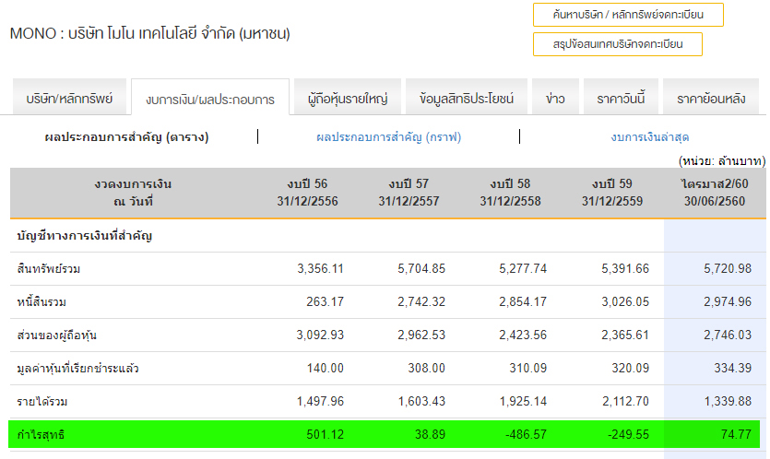Click net profit value 74.77
Screen dimensions: 770x459
[x=736, y=434]
